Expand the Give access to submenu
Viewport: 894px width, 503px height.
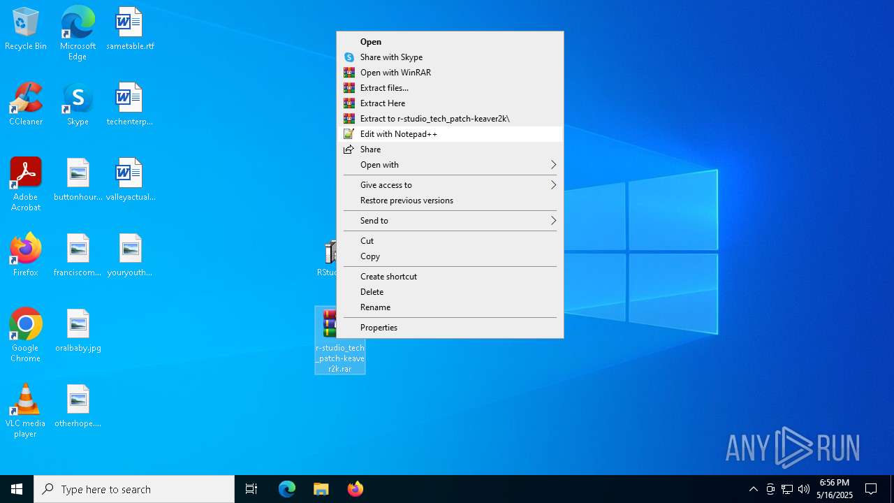click(450, 185)
